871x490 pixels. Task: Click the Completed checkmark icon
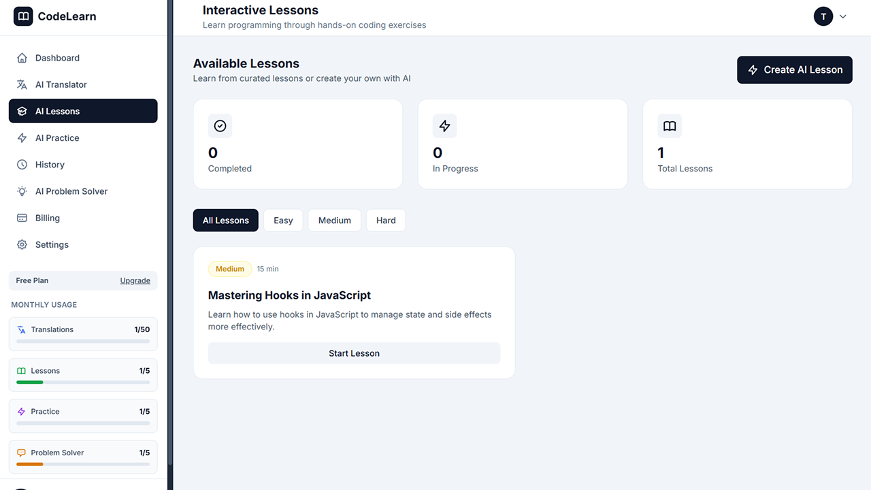point(220,126)
